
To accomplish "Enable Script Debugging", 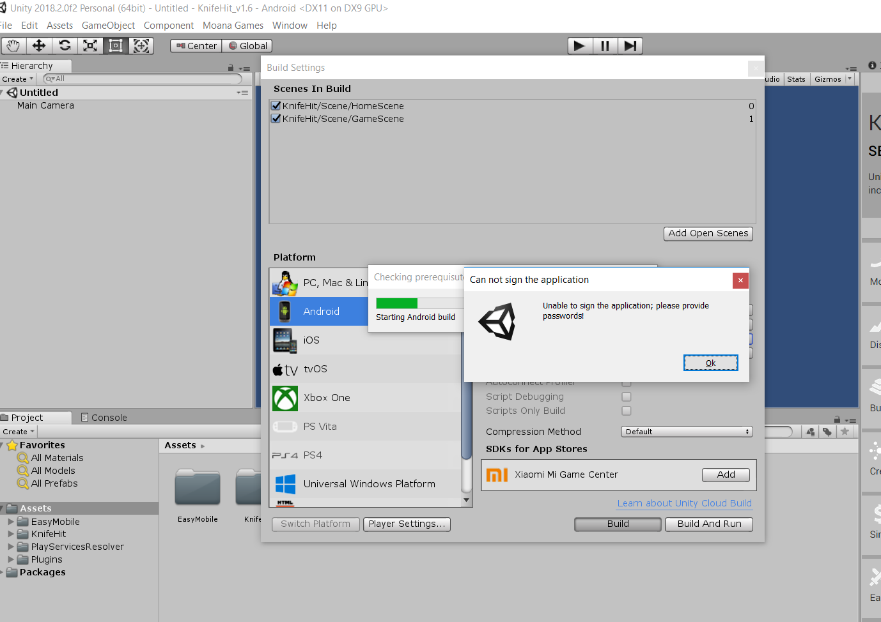I will tap(626, 397).
